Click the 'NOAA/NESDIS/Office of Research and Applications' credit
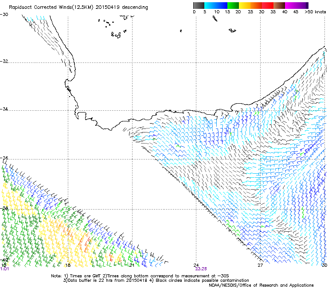This screenshot has width=328, height=288. (x=261, y=285)
